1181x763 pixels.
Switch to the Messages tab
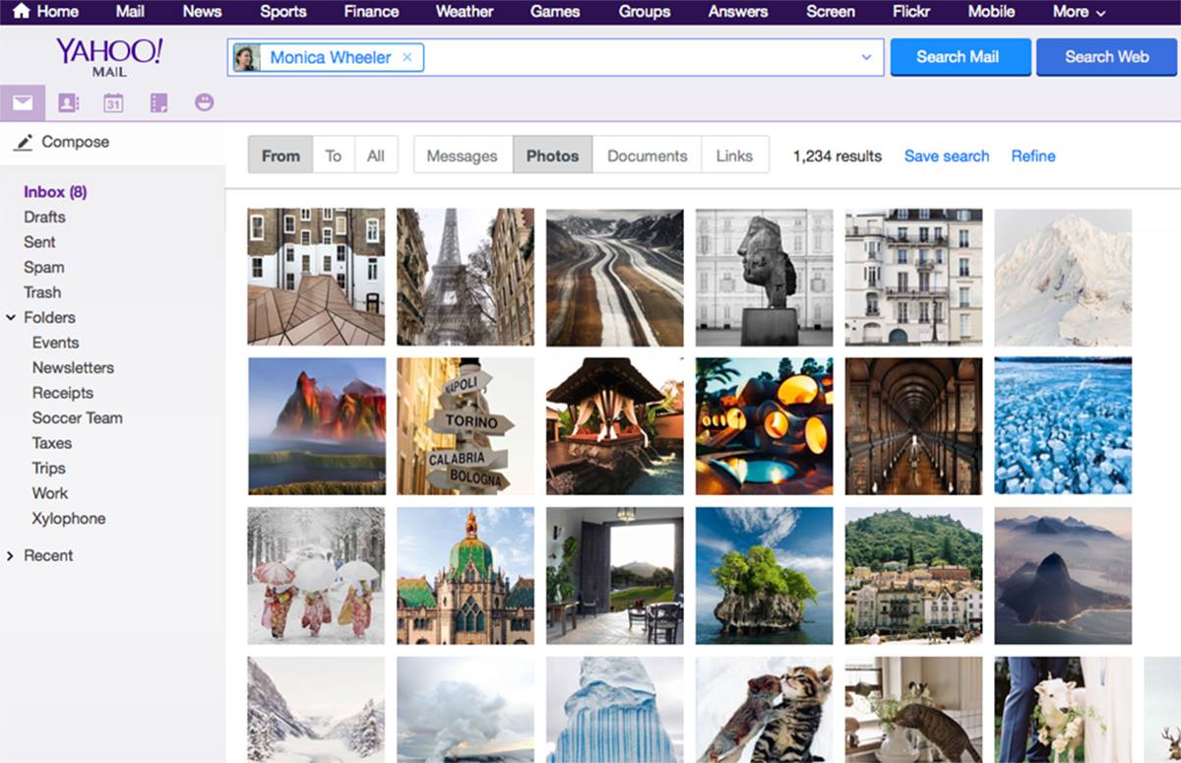[x=463, y=156]
